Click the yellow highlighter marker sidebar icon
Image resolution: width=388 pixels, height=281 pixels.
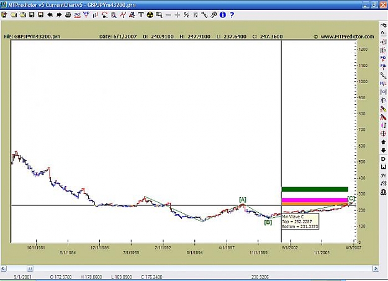coord(383,109)
